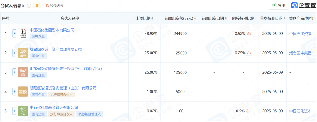
Task: Click indirect holding path icon next to 0.52%
Action: pyautogui.click(x=249, y=34)
